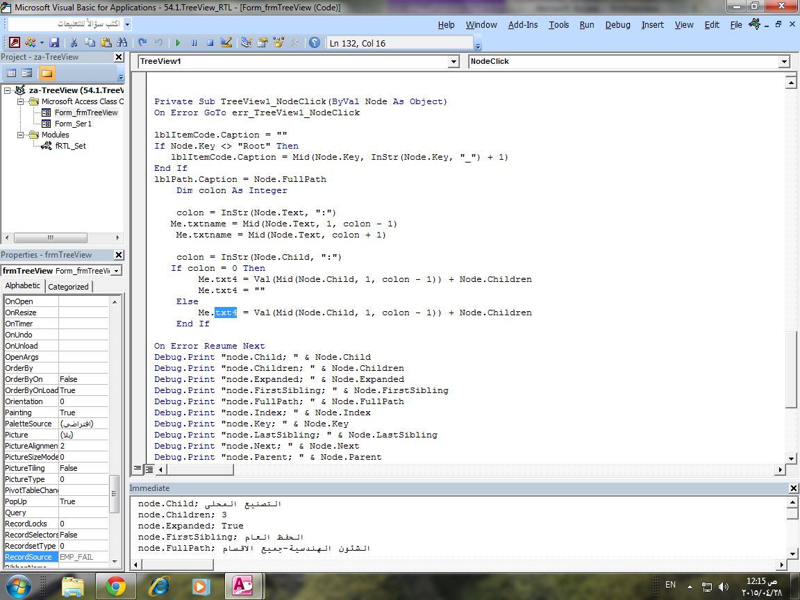Switch to the Alphabetic properties tab

[22, 285]
